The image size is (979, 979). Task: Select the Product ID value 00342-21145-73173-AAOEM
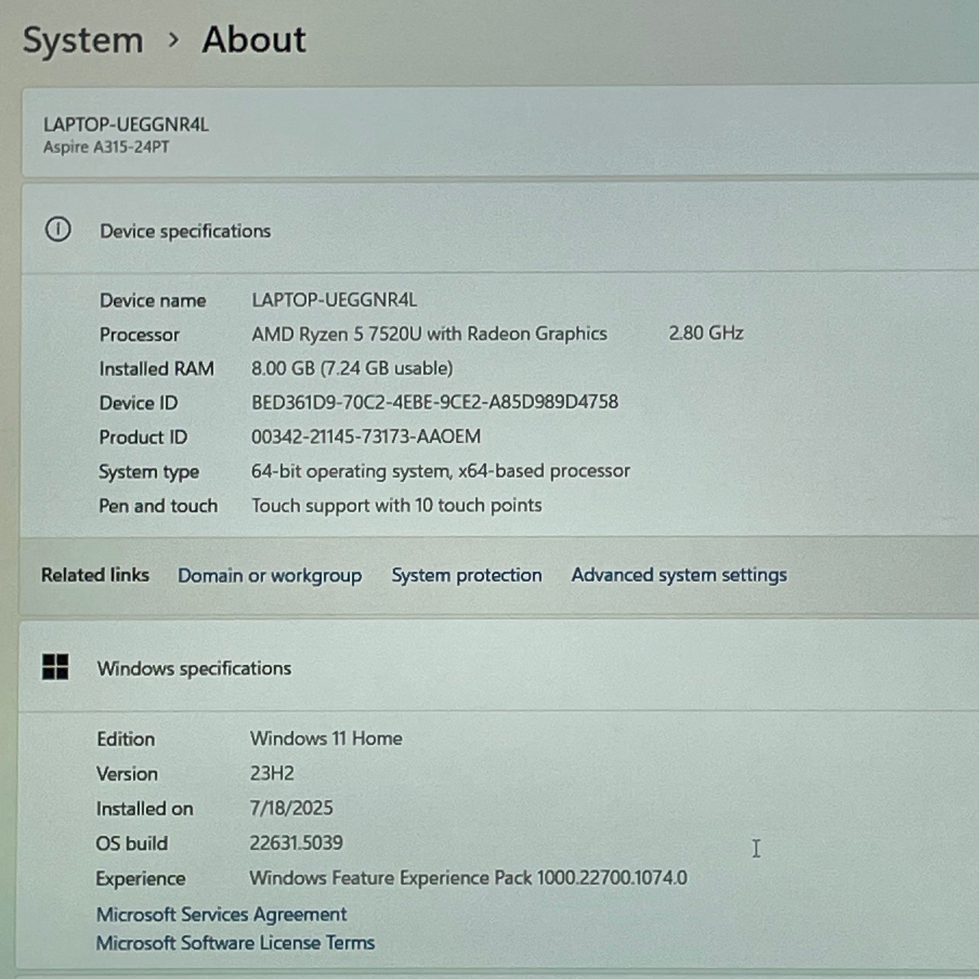point(366,437)
